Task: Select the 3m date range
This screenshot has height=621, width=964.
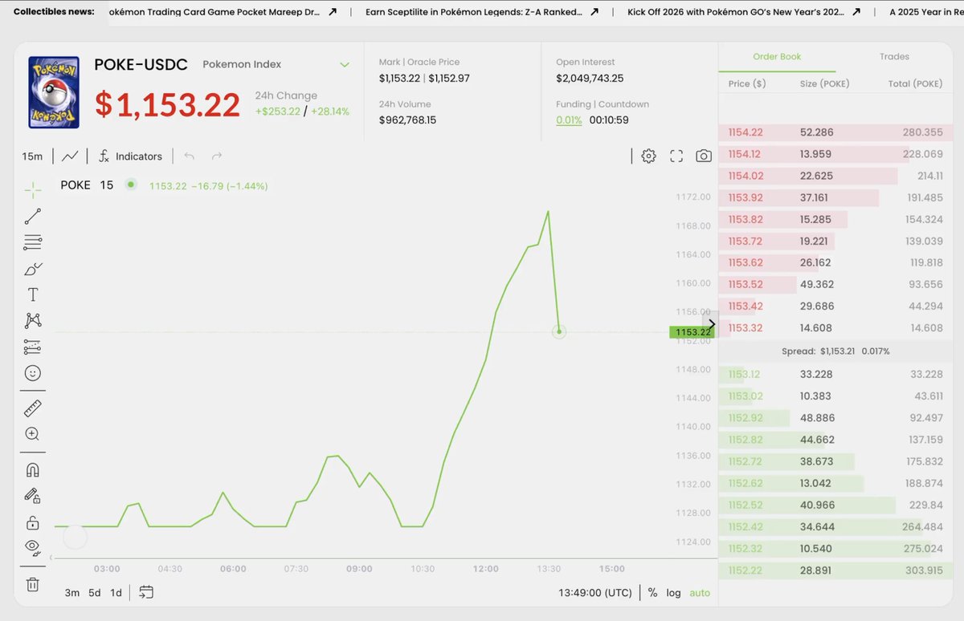Action: pyautogui.click(x=72, y=593)
